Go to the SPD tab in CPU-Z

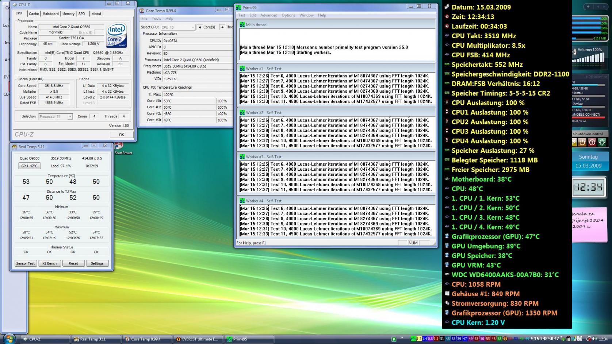(x=82, y=14)
